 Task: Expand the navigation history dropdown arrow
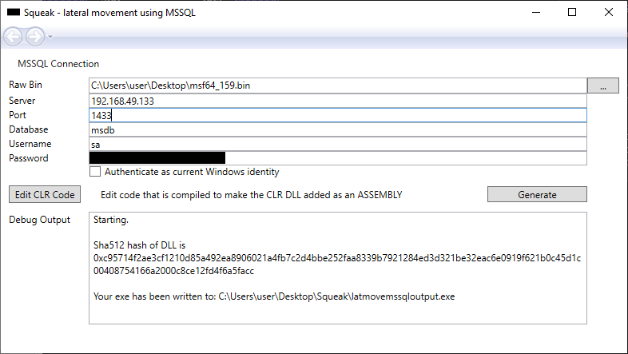point(50,37)
